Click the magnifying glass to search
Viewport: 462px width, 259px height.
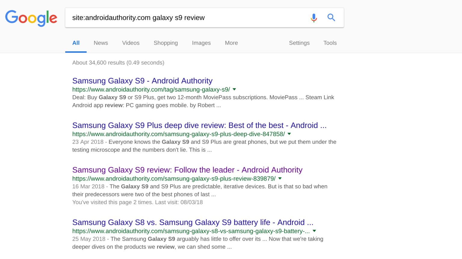click(x=331, y=17)
